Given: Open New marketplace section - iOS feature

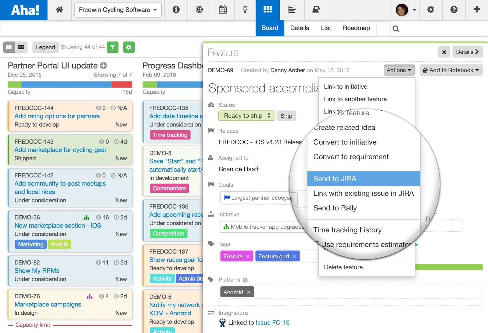Looking at the screenshot, I should pos(58,226).
